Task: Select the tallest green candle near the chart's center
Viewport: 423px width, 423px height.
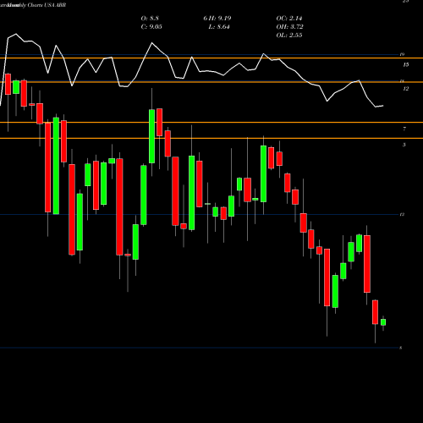Action: pos(192,193)
